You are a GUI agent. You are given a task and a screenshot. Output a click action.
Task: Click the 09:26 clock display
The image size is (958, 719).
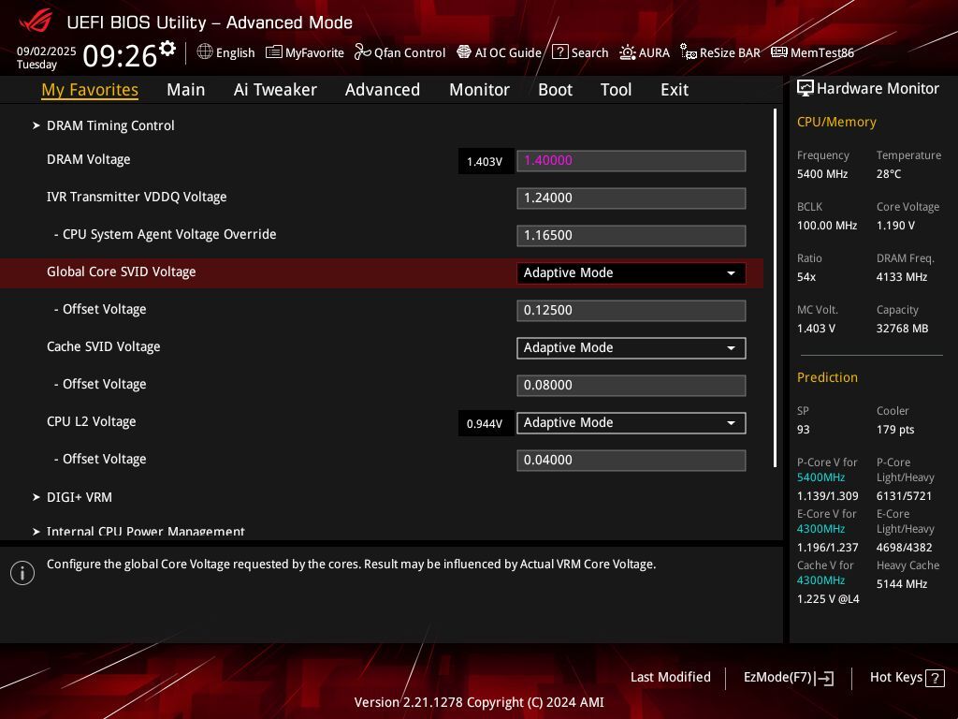[120, 56]
